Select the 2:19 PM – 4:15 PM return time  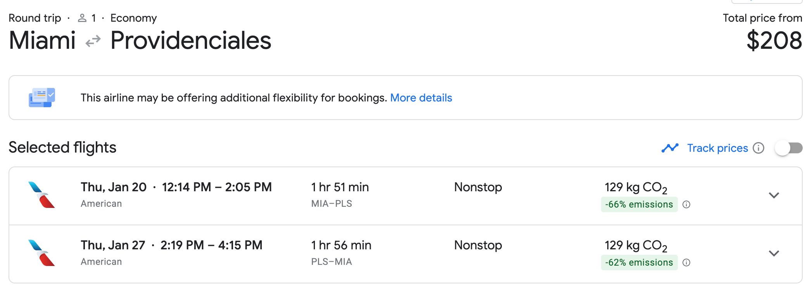pyautogui.click(x=211, y=245)
